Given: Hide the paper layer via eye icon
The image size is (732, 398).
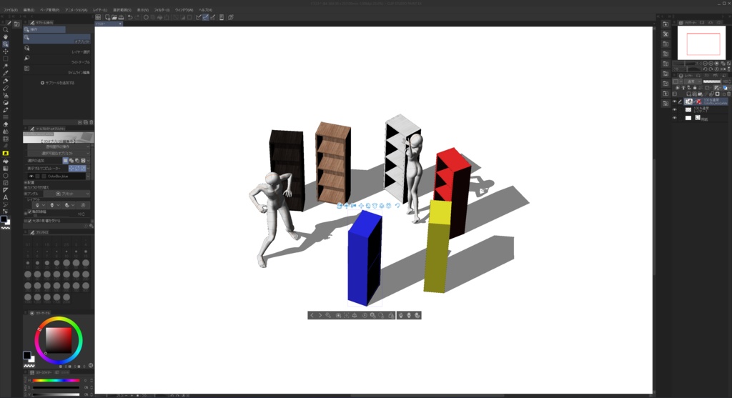Looking at the screenshot, I should coord(674,118).
